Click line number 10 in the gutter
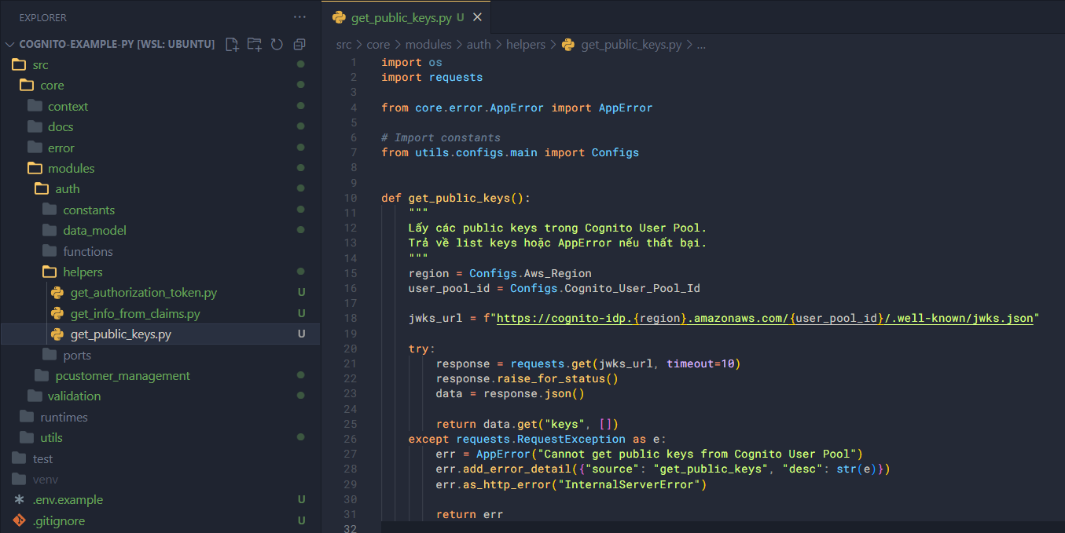 [350, 198]
